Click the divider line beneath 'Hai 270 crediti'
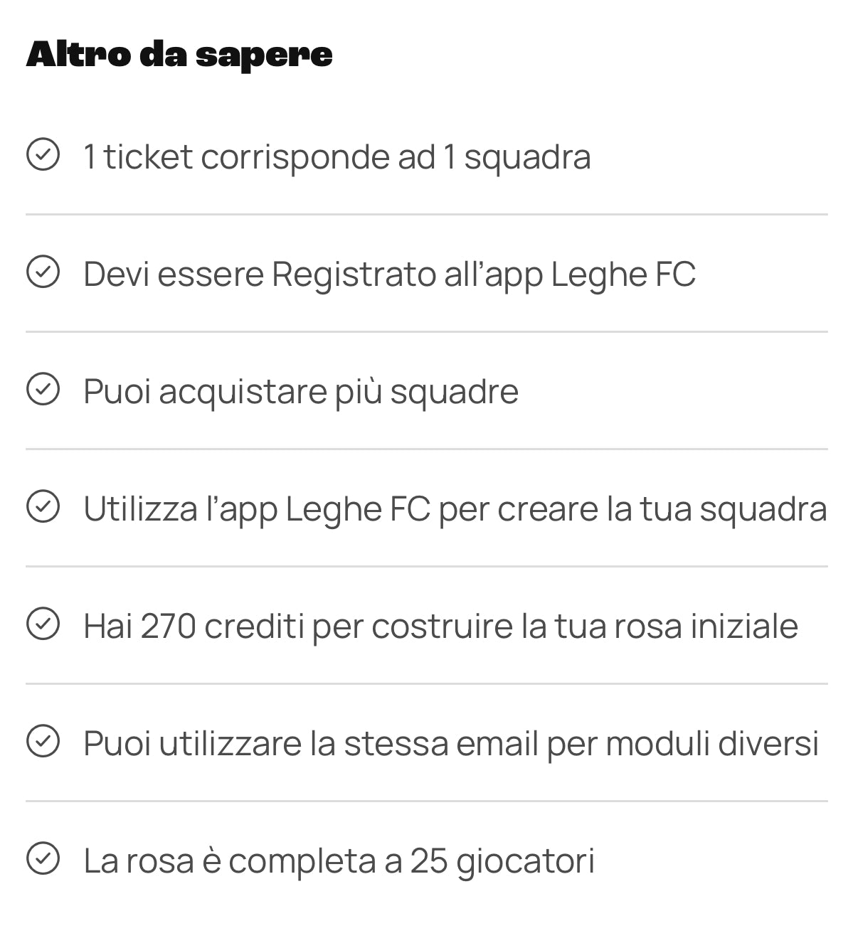 coord(427,683)
